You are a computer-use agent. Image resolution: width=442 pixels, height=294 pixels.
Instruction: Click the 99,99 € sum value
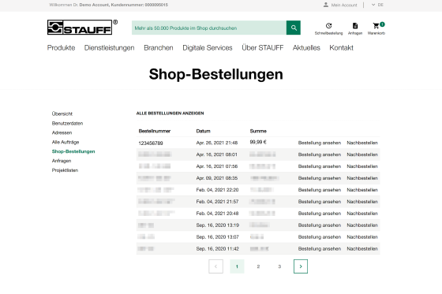pos(258,142)
